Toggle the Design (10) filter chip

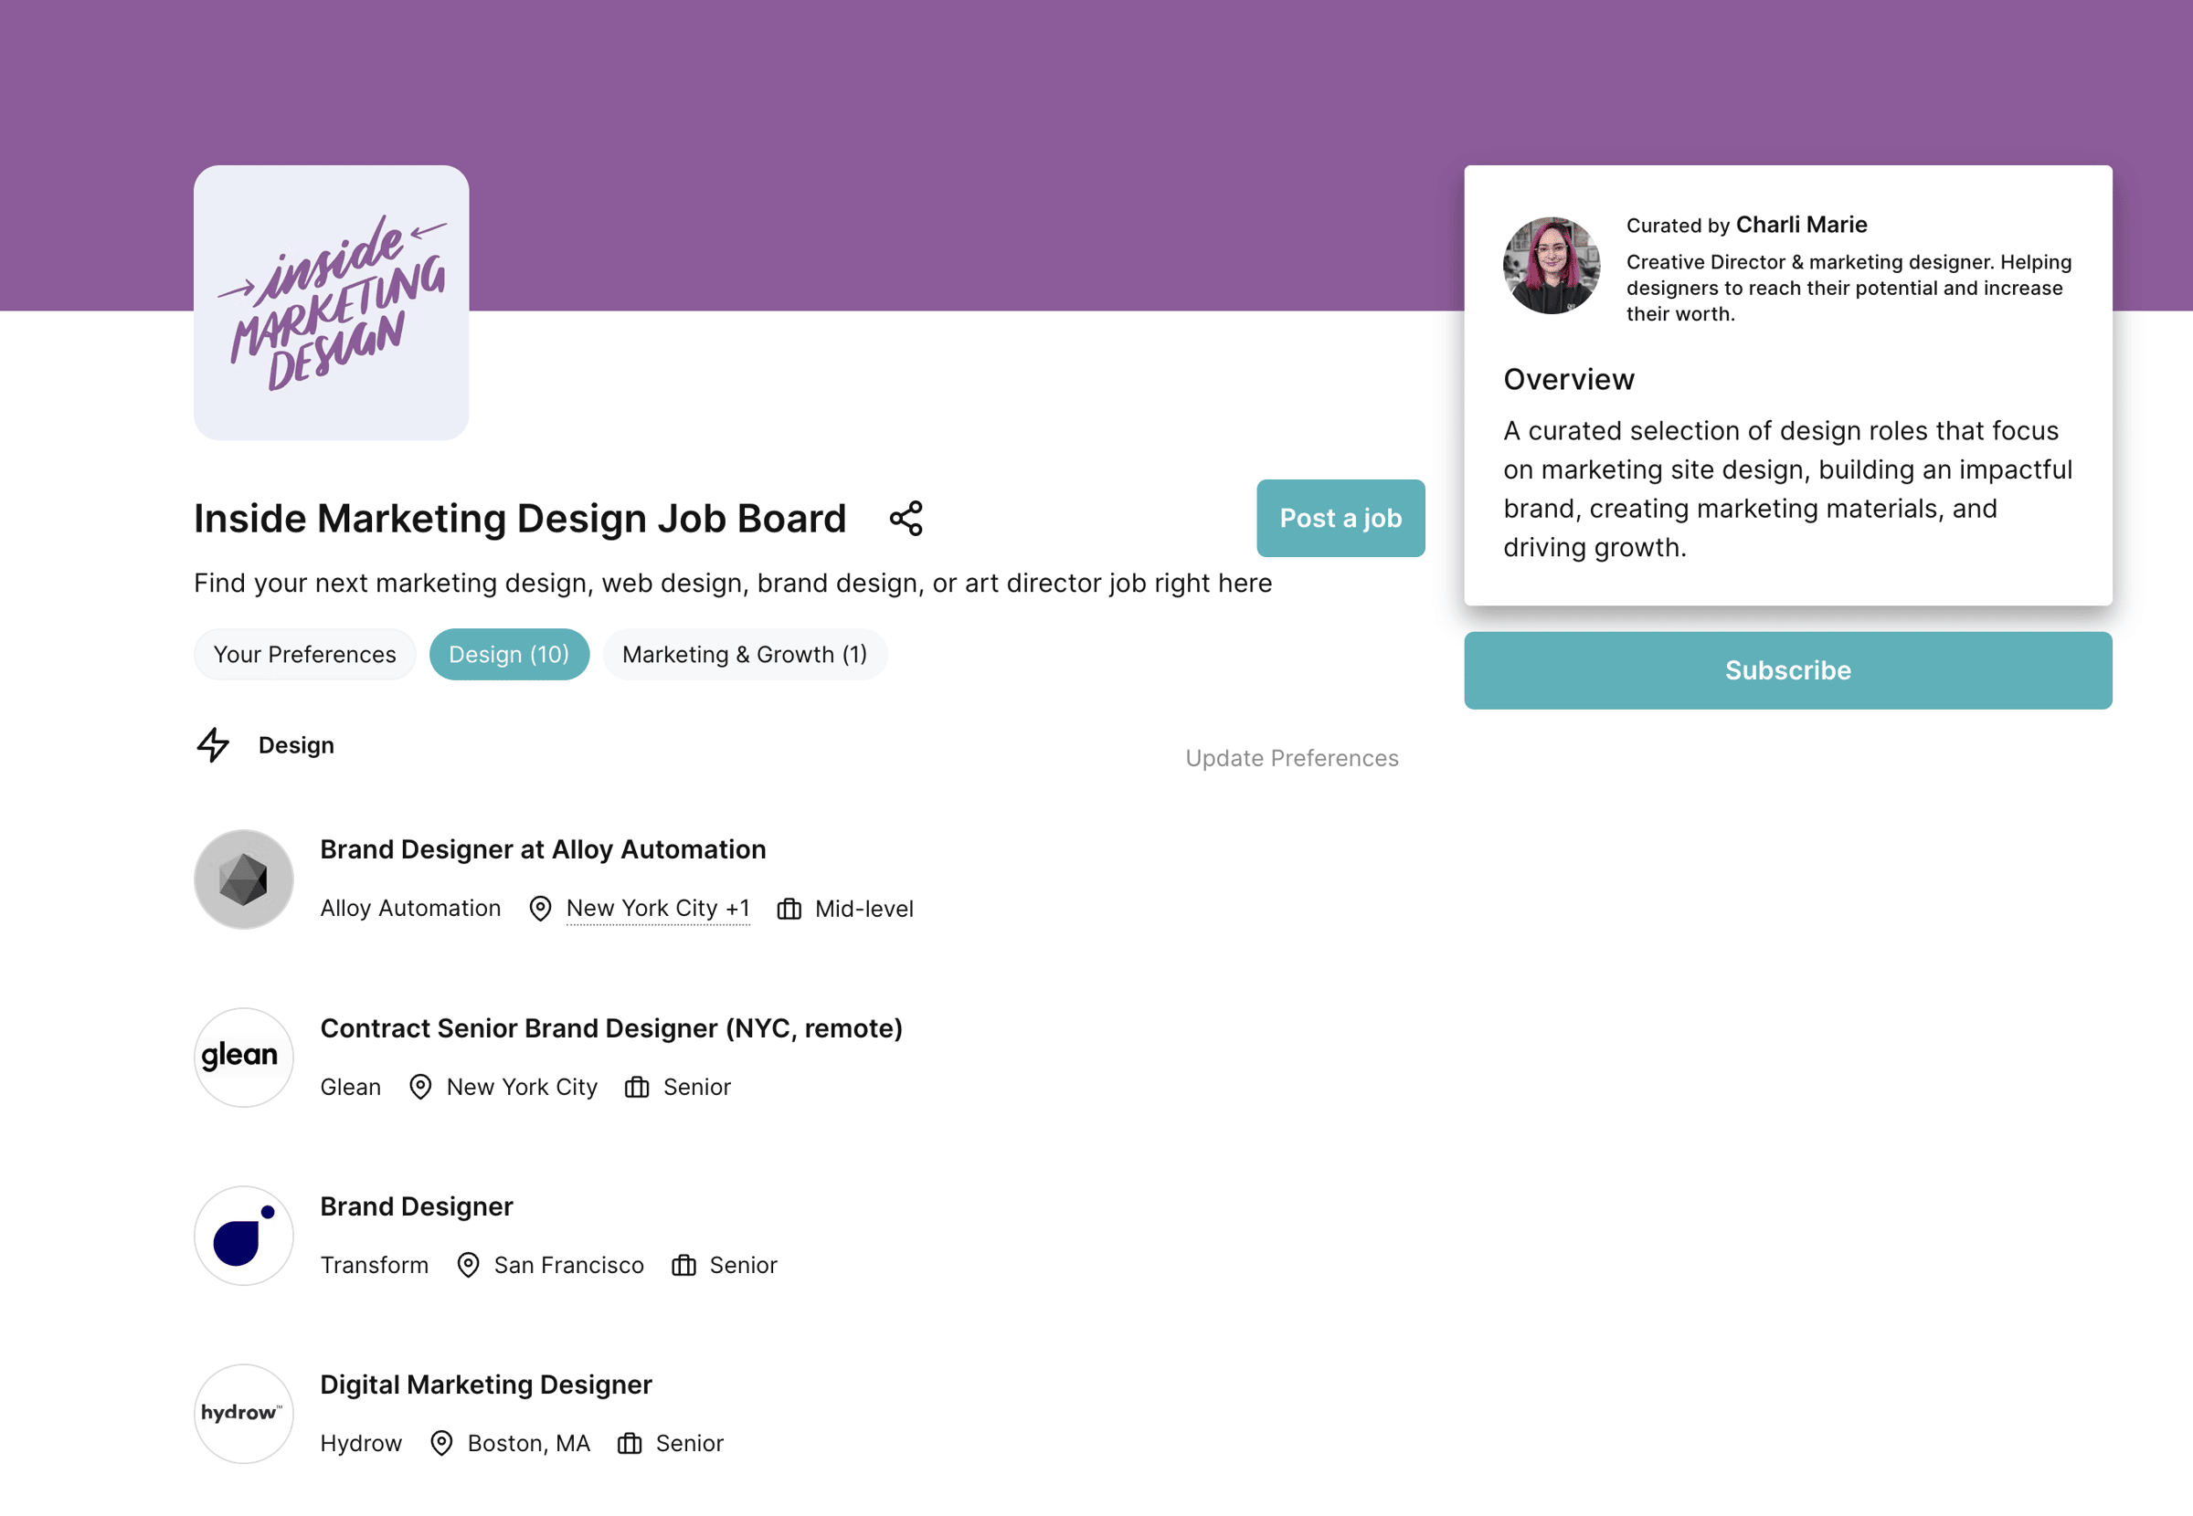click(506, 653)
